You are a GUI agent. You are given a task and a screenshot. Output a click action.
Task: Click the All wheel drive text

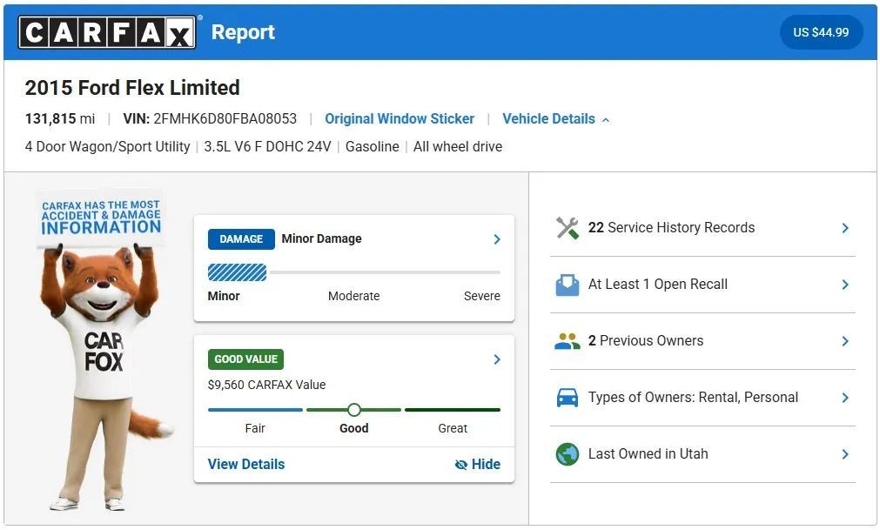pos(458,147)
